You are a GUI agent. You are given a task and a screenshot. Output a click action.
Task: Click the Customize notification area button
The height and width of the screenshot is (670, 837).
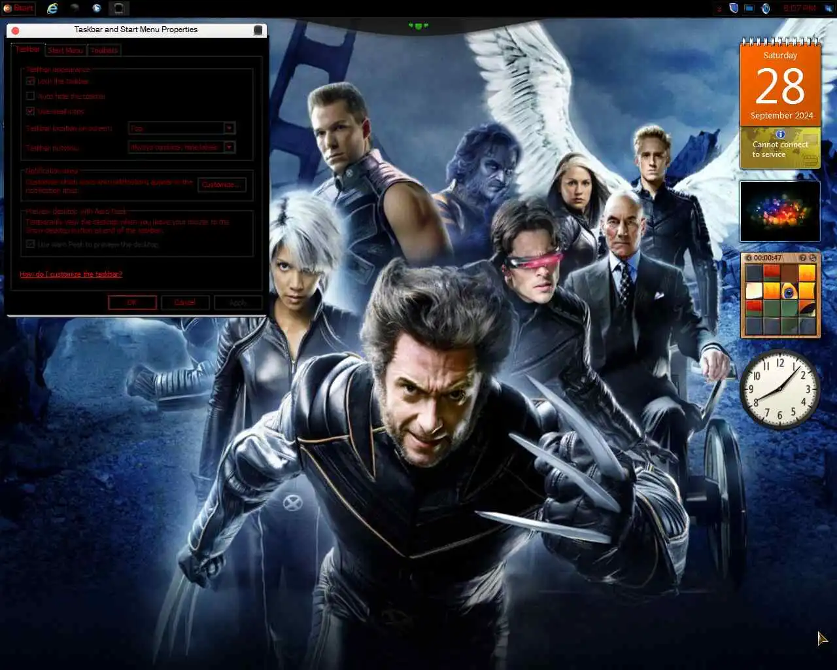tap(222, 185)
